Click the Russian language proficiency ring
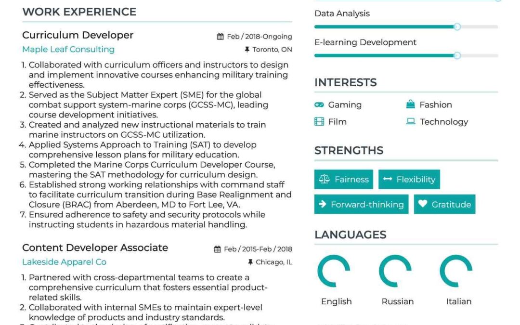The height and width of the screenshot is (325, 520). pyautogui.click(x=395, y=272)
